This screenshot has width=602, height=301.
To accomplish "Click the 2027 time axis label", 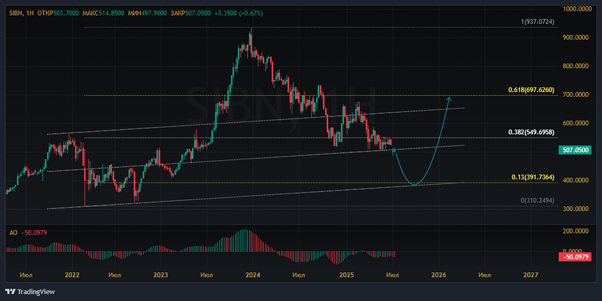I will coord(531,275).
